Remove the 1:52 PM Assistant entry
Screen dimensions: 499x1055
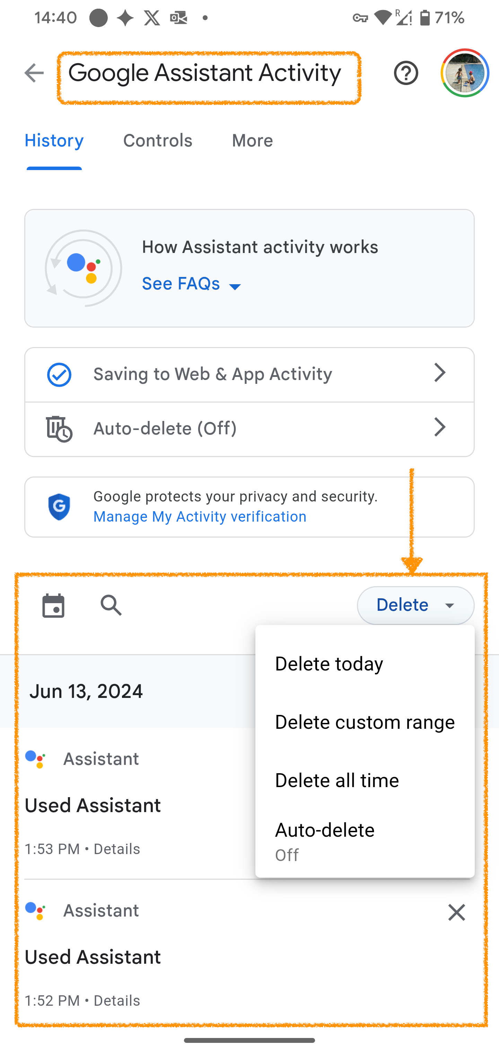tap(456, 912)
